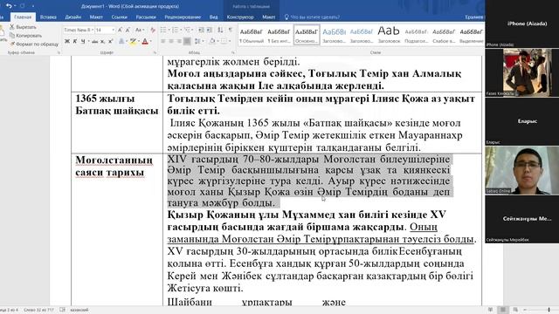Screen dimensions: 559x314
Task: Apply the Без интервала style
Action: coord(279,35)
